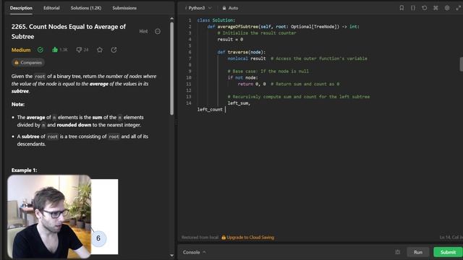Click line number 14 in the gutter

[189, 103]
